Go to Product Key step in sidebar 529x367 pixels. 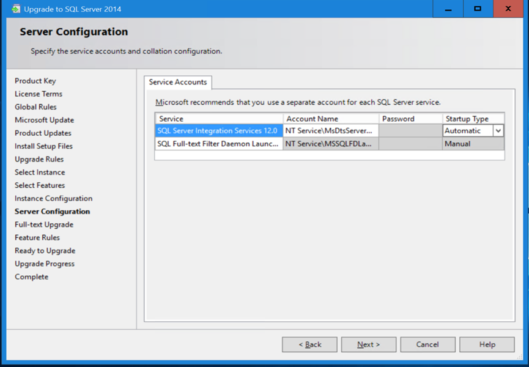(x=35, y=81)
